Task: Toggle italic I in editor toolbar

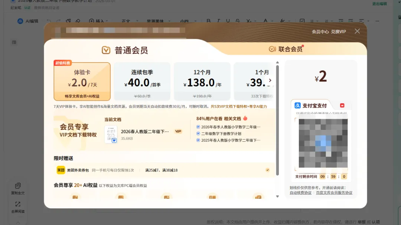Action: point(218,21)
